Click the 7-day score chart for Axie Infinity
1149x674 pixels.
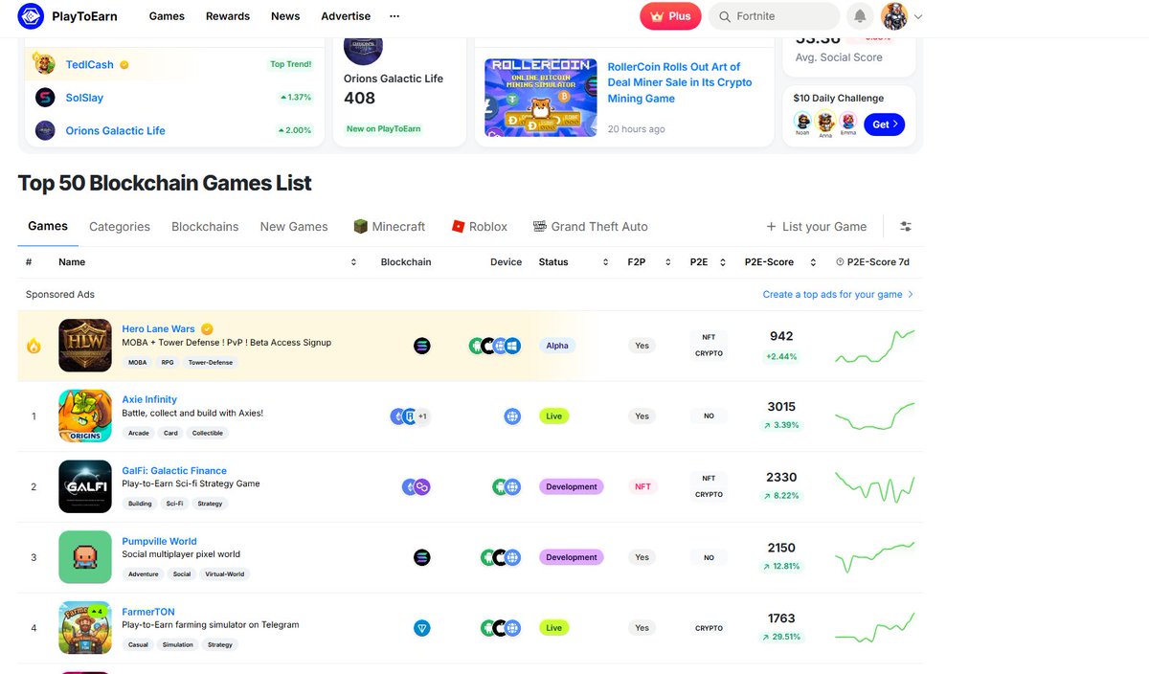(874, 416)
